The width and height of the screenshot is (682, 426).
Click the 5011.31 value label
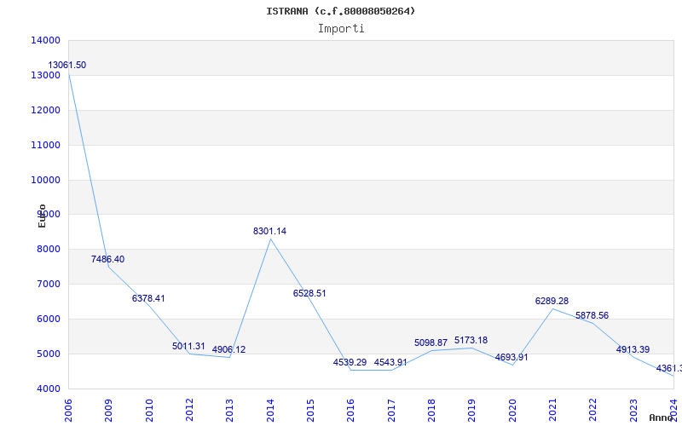188,347
